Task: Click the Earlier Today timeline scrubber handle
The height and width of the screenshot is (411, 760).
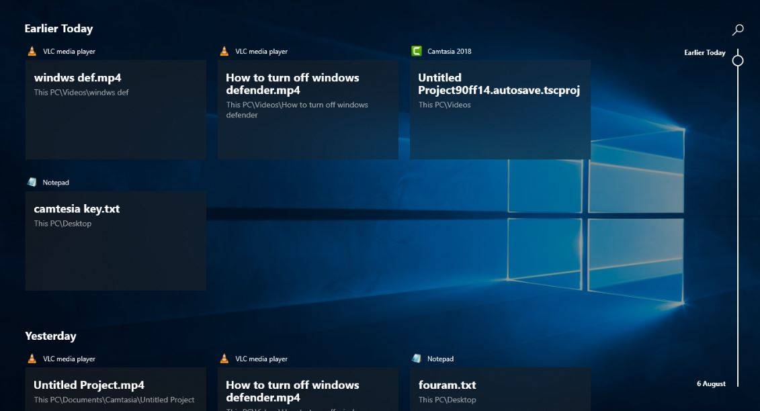Action: (x=738, y=60)
